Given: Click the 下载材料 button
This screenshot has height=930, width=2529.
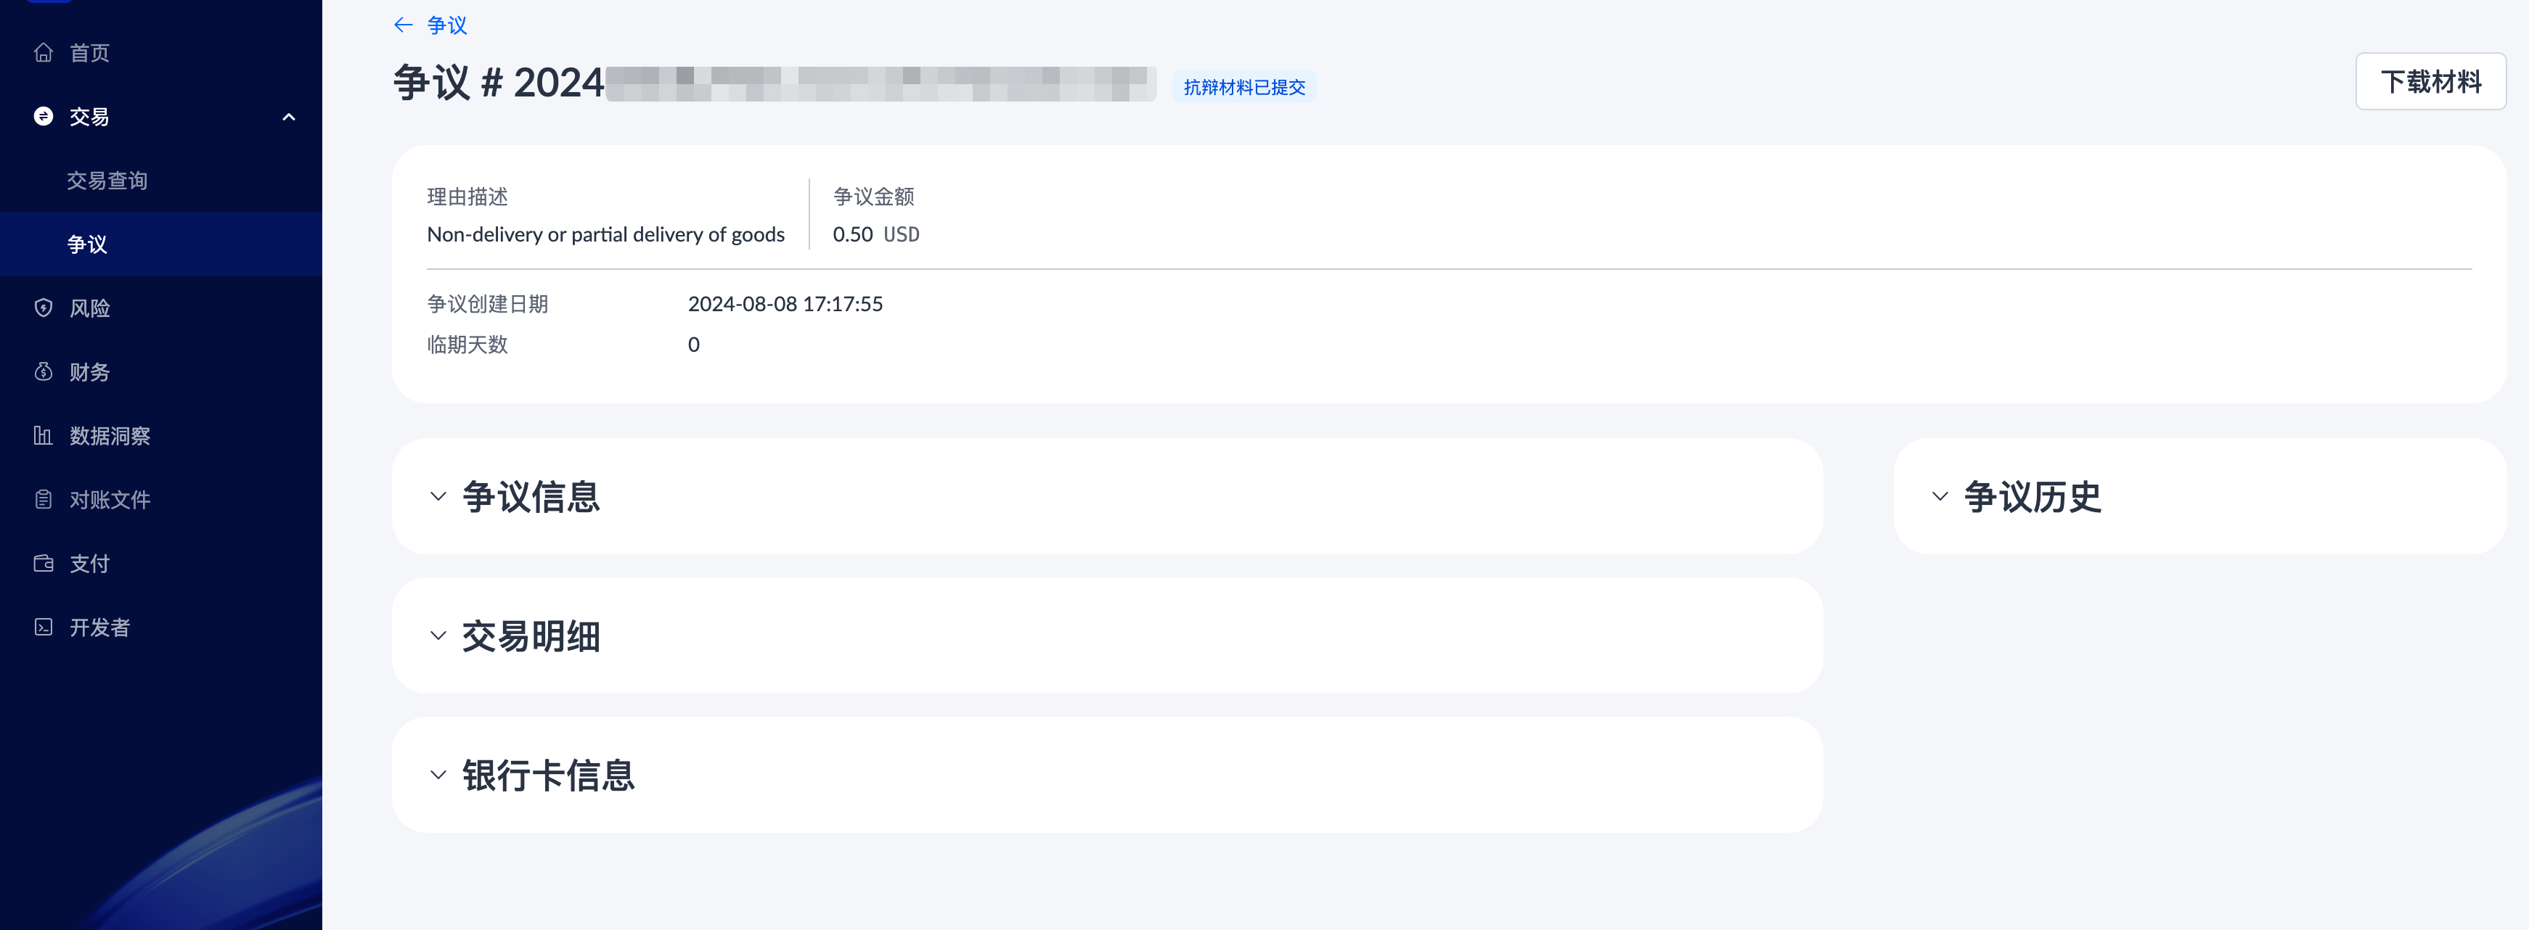Looking at the screenshot, I should coord(2430,81).
